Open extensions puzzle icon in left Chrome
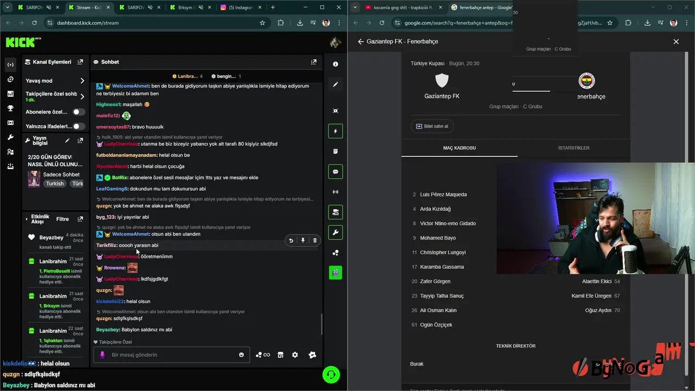Image resolution: width=695 pixels, height=391 pixels. coord(281,23)
